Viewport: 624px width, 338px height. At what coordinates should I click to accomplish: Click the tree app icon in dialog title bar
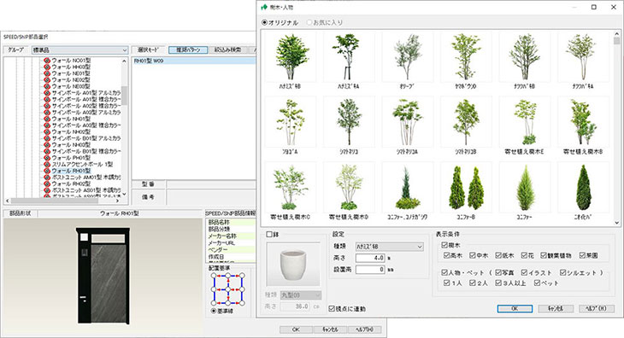click(264, 7)
